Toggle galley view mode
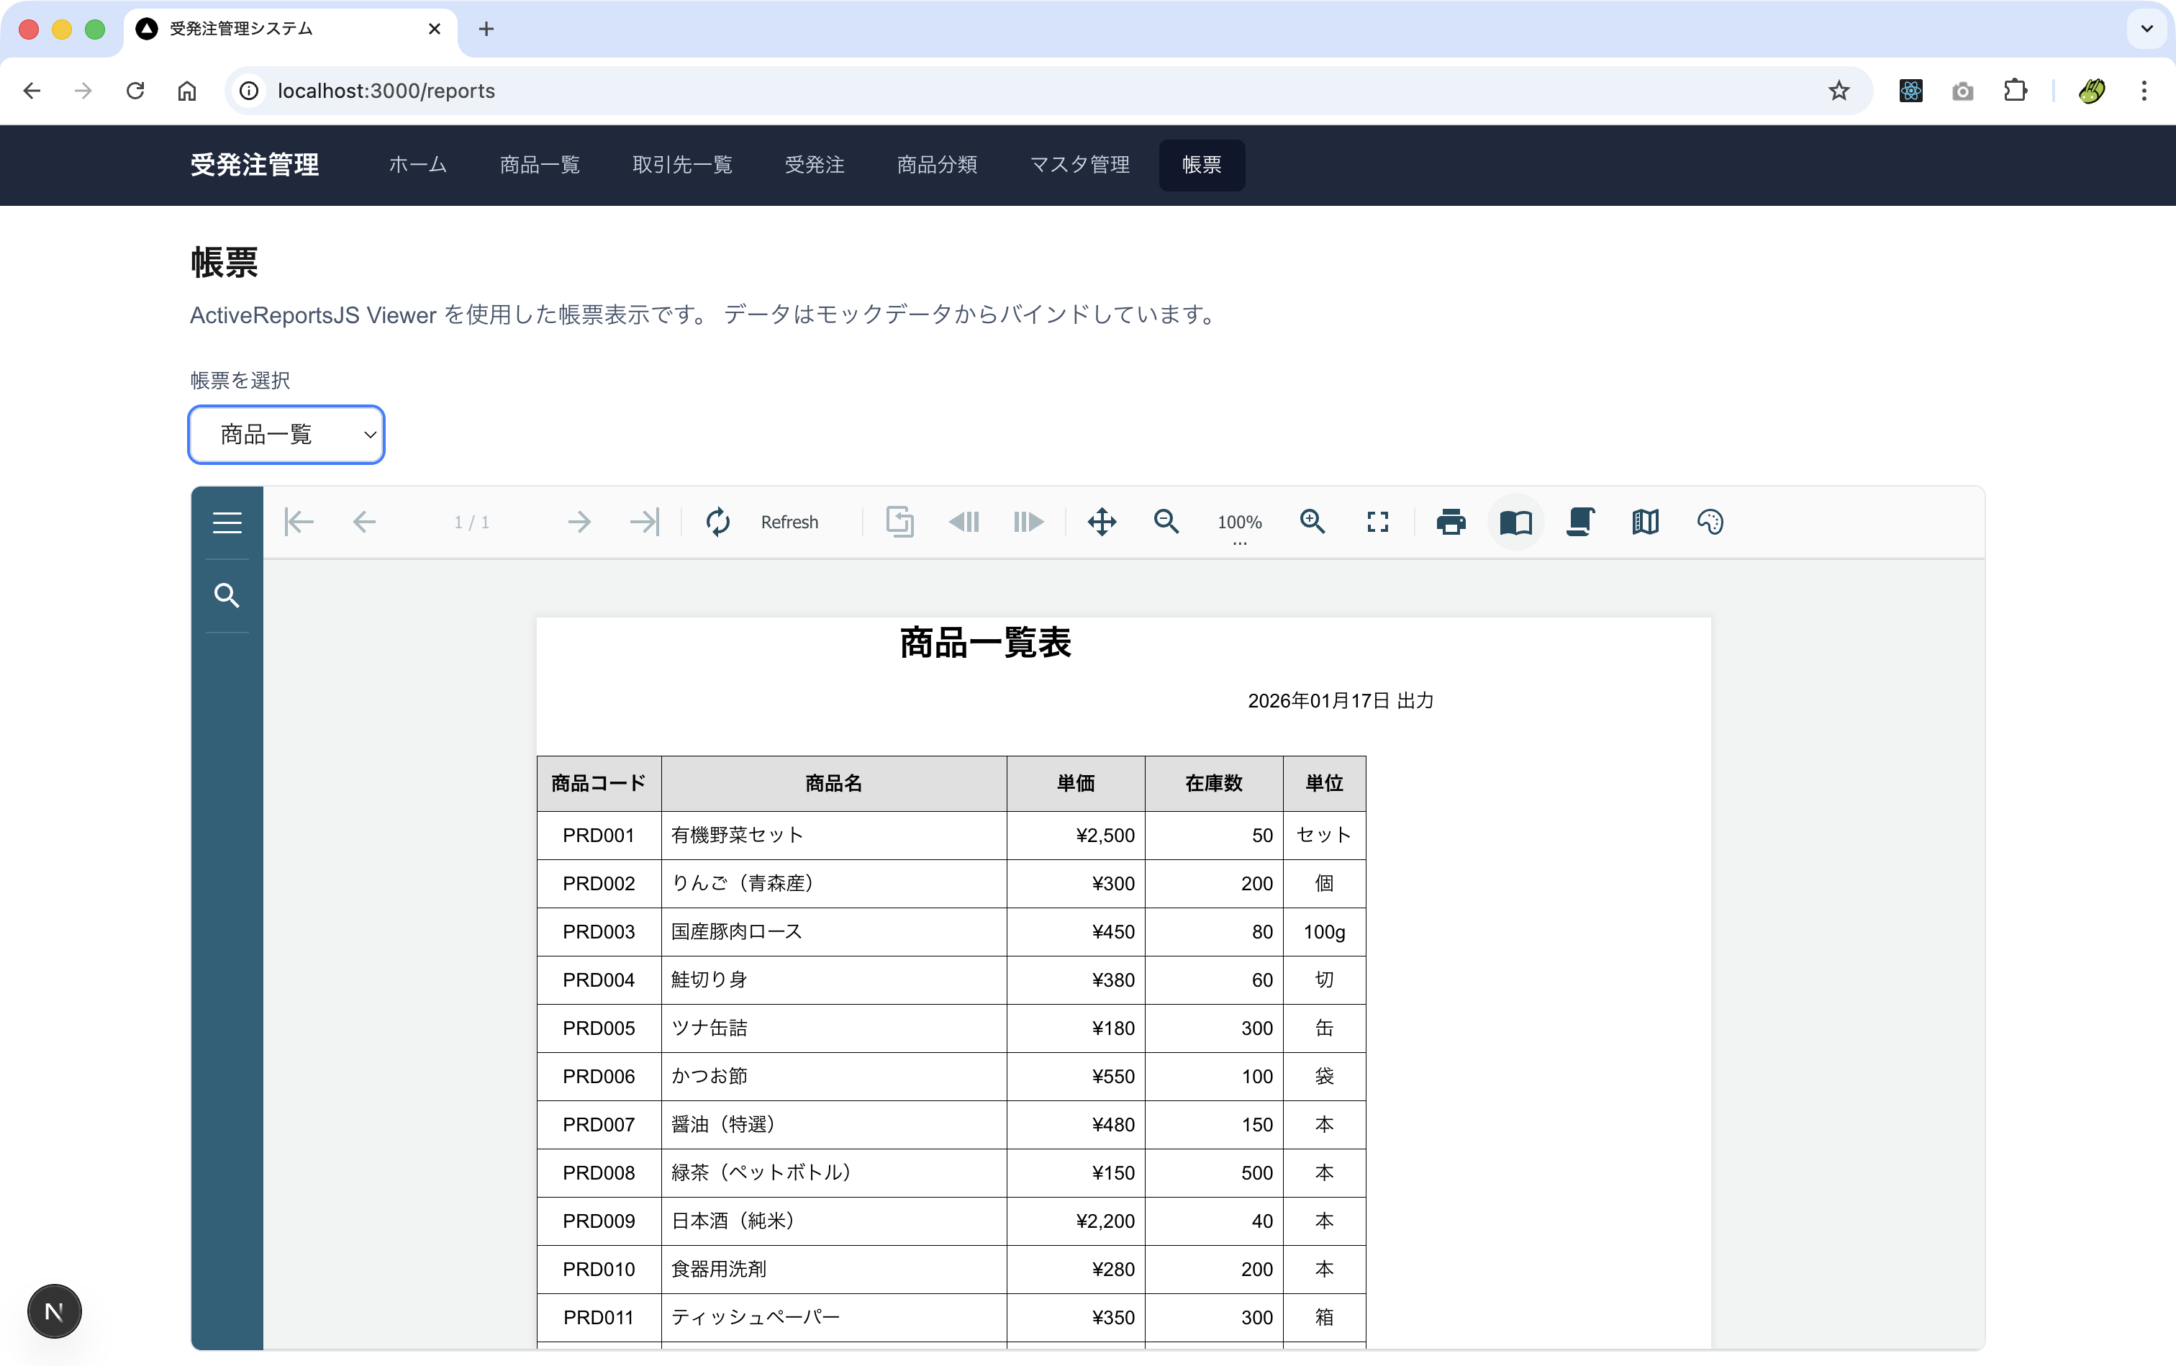The image size is (2176, 1366). click(1644, 523)
